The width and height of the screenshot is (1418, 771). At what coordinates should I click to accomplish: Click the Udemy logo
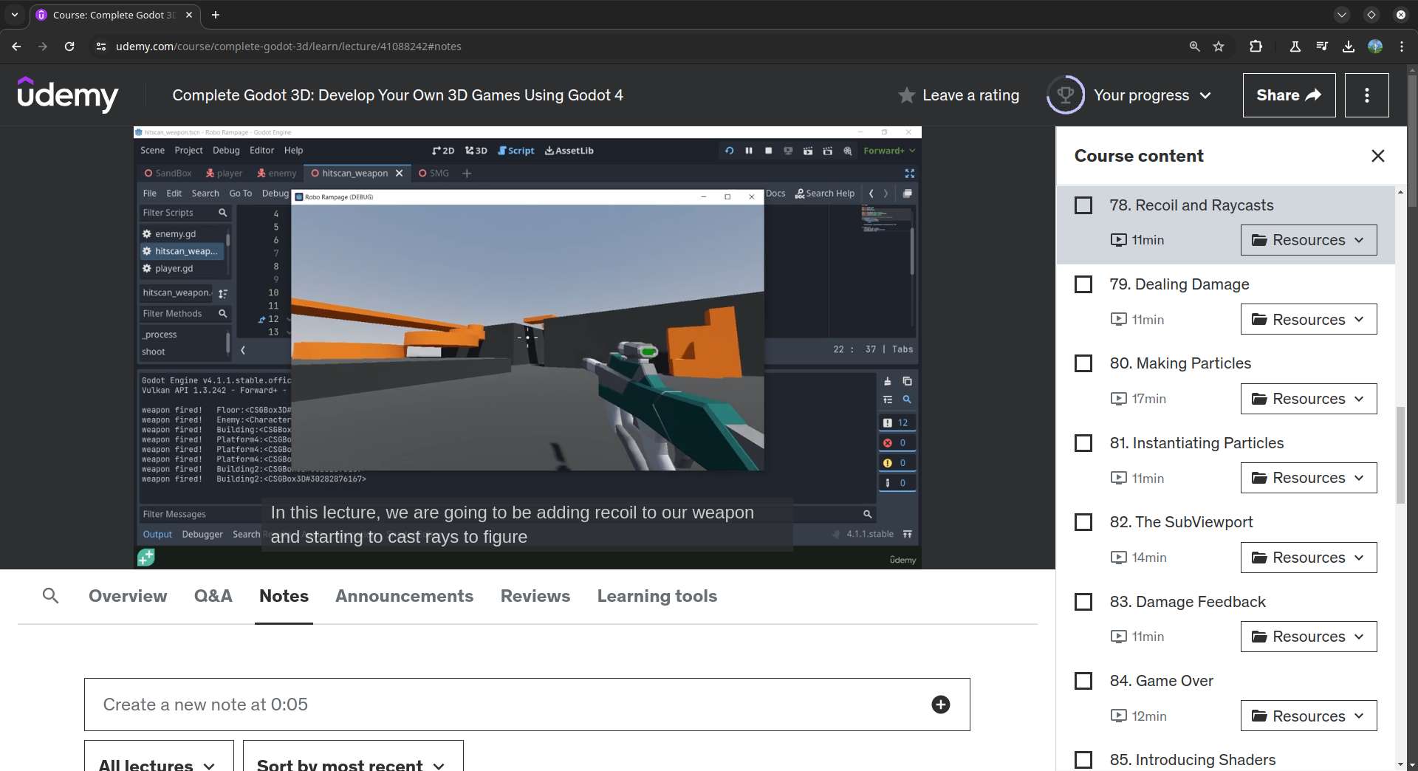coord(67,95)
